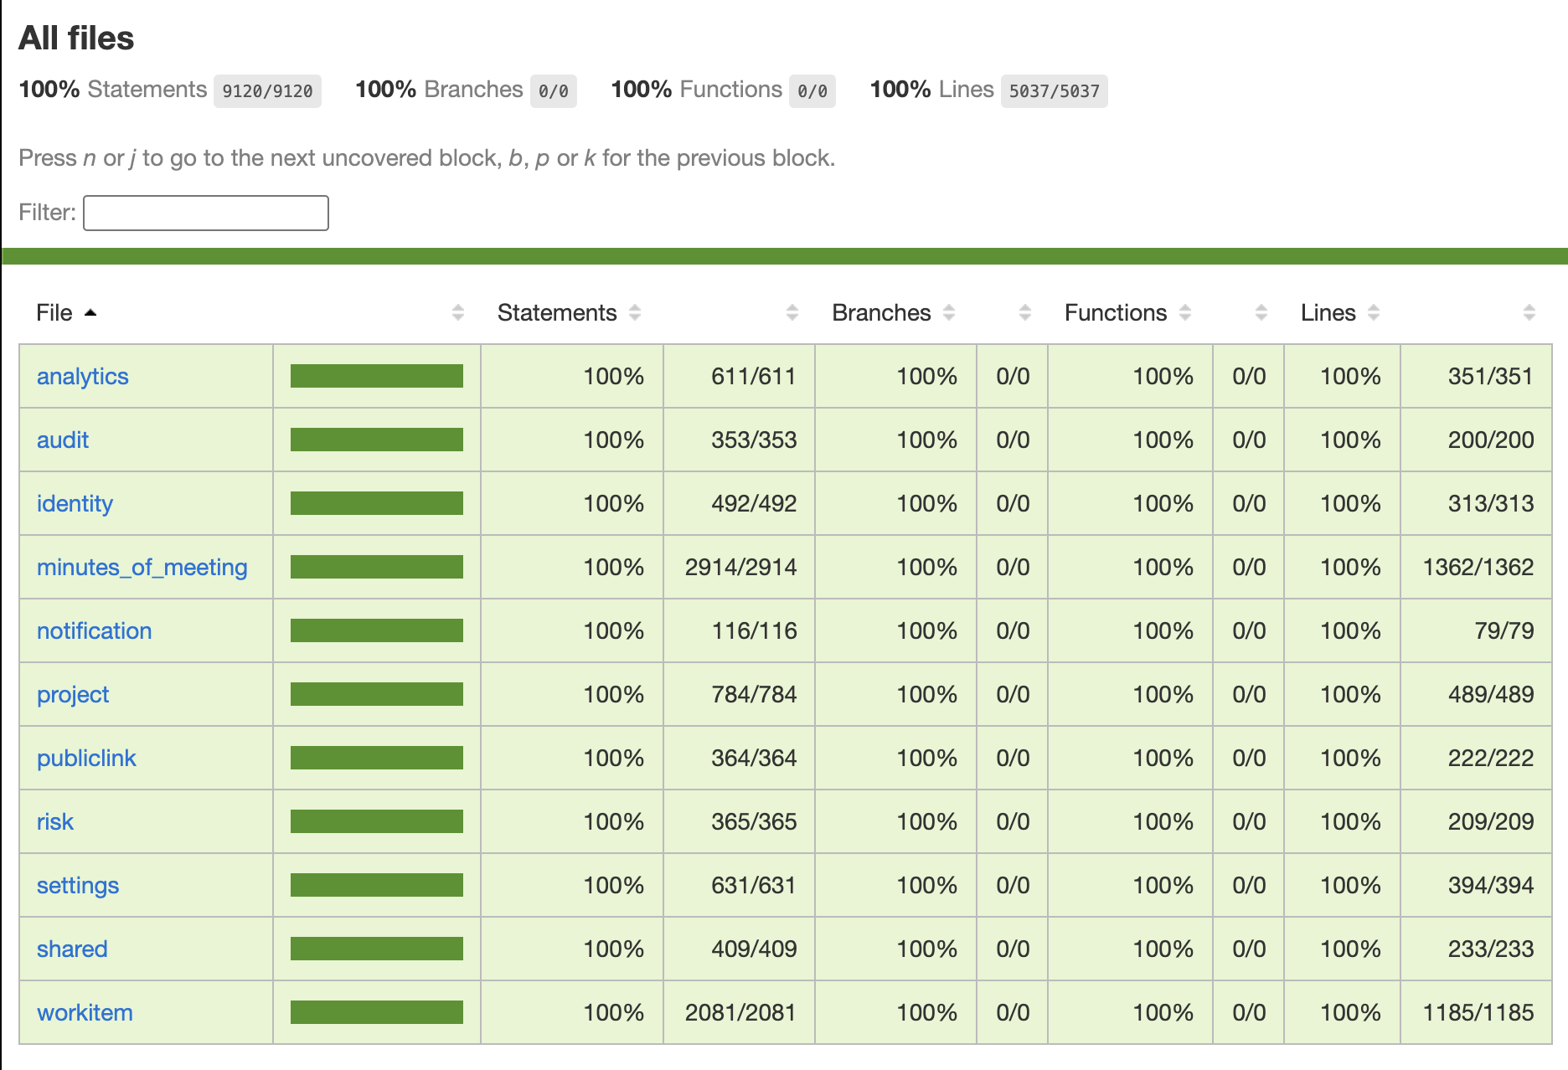Click the risk coverage bar

377,821
